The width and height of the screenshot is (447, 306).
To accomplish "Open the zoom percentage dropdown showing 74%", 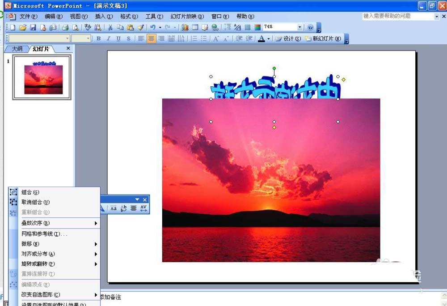I will point(299,28).
